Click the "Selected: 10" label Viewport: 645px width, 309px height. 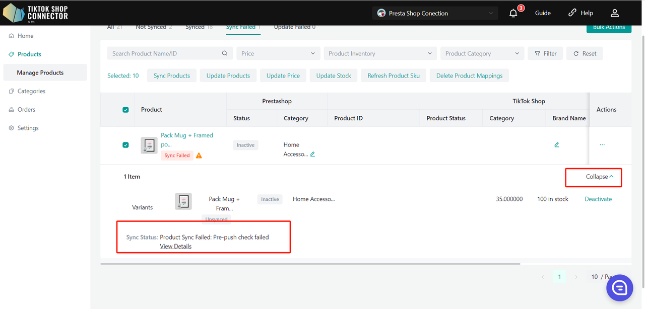[x=123, y=75]
